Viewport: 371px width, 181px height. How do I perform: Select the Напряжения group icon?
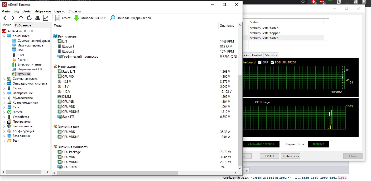(x=55, y=67)
